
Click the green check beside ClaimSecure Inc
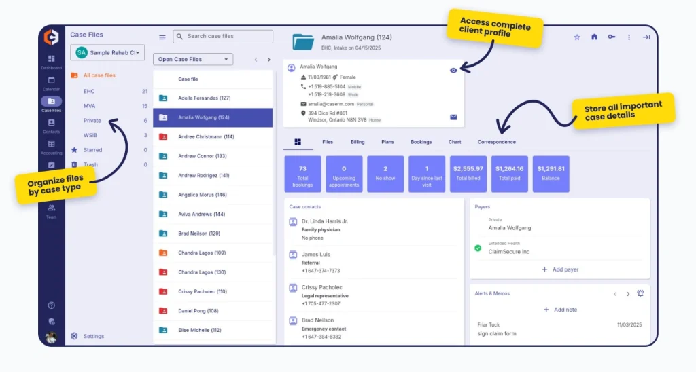[x=478, y=248]
